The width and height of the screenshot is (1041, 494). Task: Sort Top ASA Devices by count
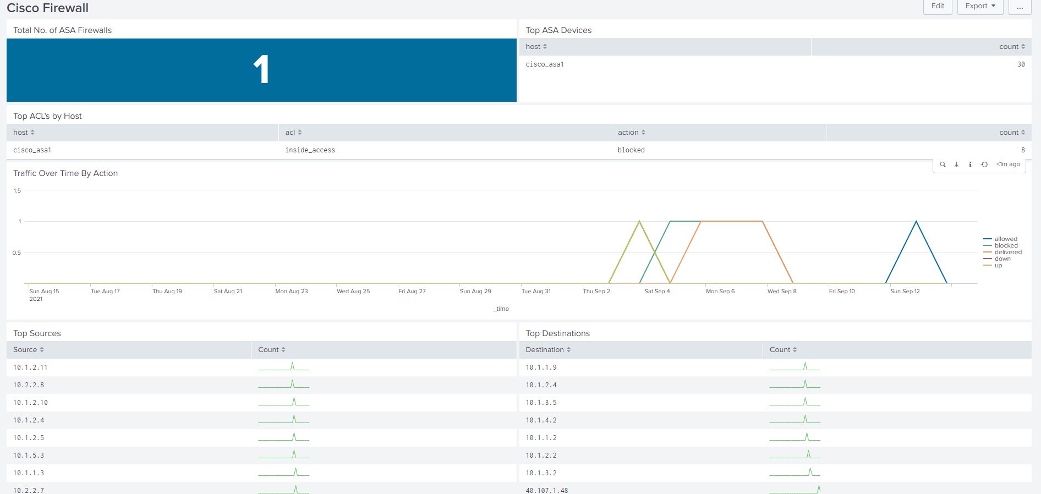[1012, 47]
